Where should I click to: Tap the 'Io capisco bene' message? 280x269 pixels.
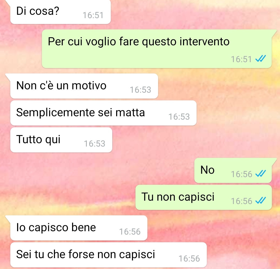[79, 228]
